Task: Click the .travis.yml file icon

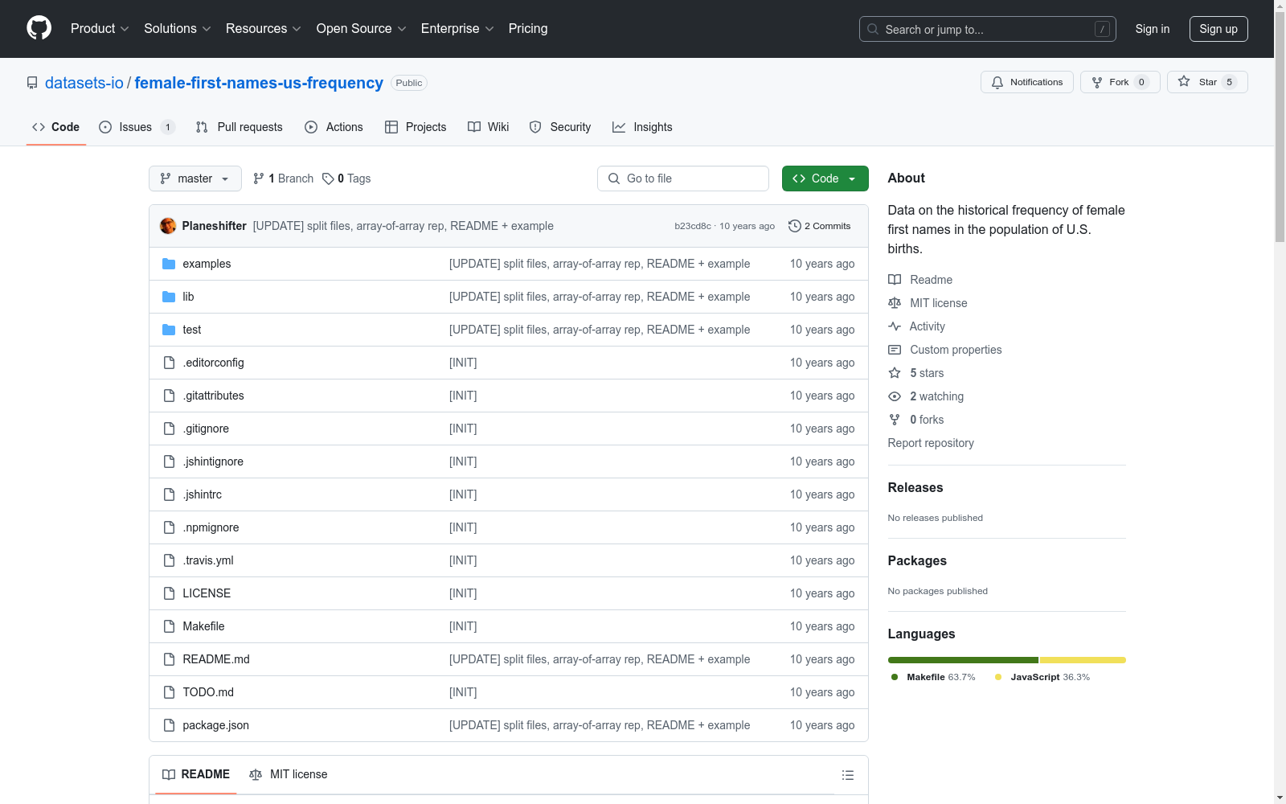Action: [169, 560]
